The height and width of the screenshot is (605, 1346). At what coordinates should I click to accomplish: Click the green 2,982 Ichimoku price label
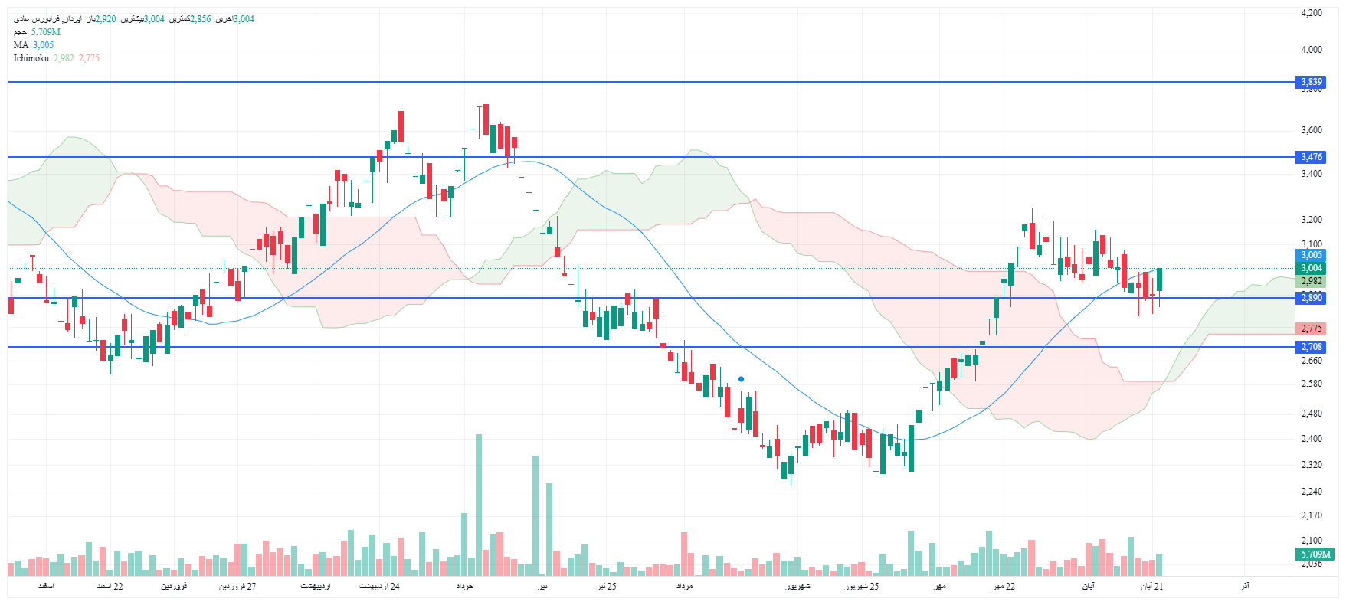[x=1312, y=281]
